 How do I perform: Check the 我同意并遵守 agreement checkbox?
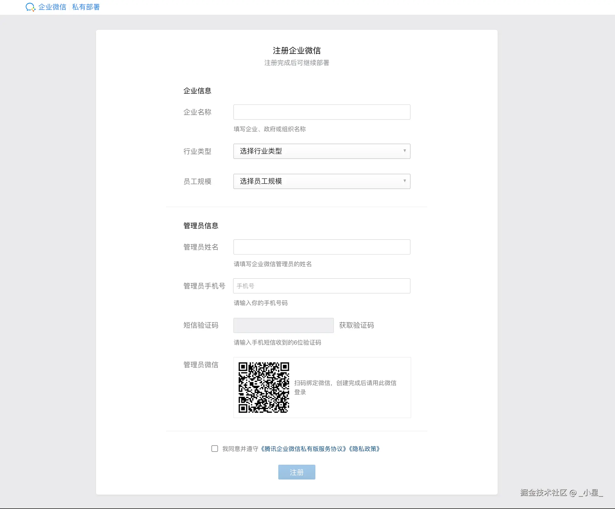pos(215,449)
